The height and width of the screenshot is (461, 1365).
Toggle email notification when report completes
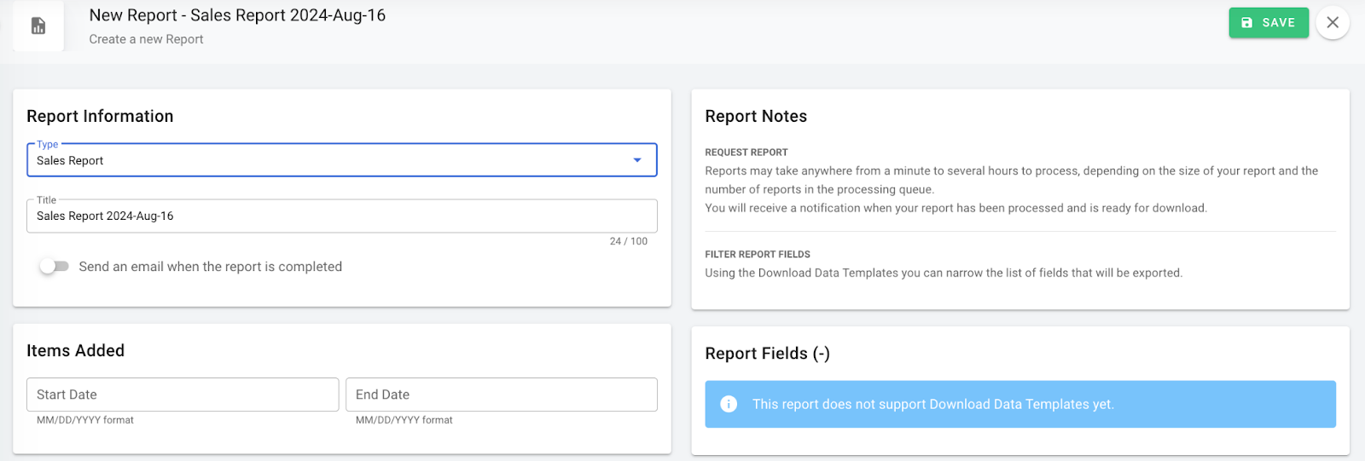[x=55, y=267]
